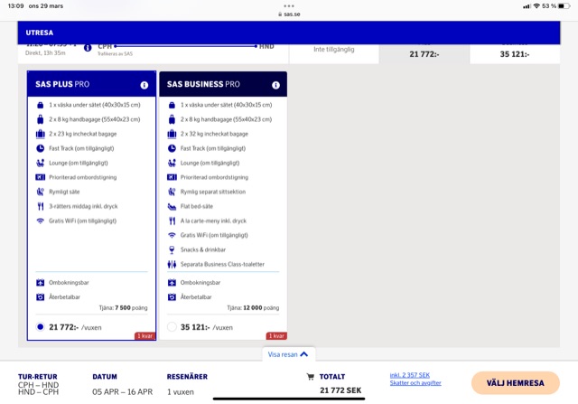Viewport: 578px width, 404px height.
Task: Click Business Lounge icon
Action: point(172,163)
